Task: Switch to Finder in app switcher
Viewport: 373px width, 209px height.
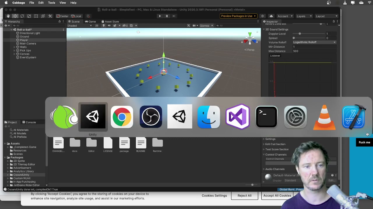Action: point(209,117)
